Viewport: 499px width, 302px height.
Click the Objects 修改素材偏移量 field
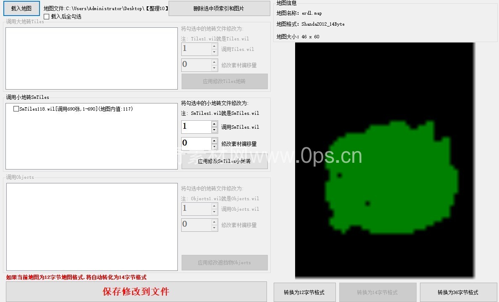coord(196,225)
